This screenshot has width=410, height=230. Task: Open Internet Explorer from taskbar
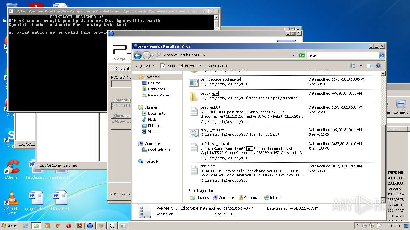click(x=25, y=226)
